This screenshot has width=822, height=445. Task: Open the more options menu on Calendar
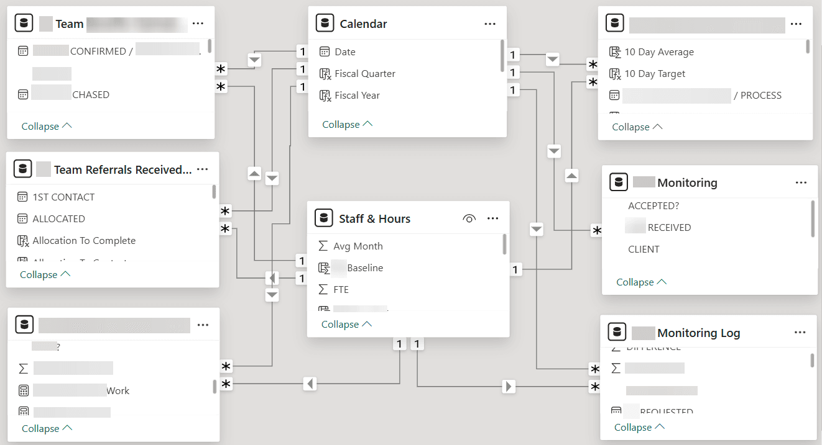click(x=490, y=23)
